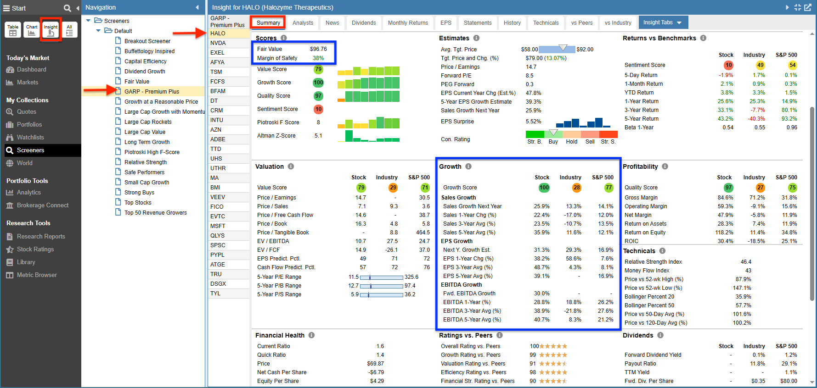Select the Summary tab

tap(268, 22)
